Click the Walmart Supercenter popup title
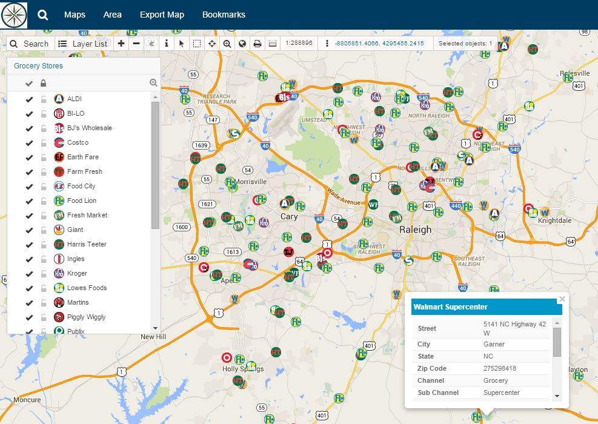The height and width of the screenshot is (424, 598). pyautogui.click(x=450, y=307)
